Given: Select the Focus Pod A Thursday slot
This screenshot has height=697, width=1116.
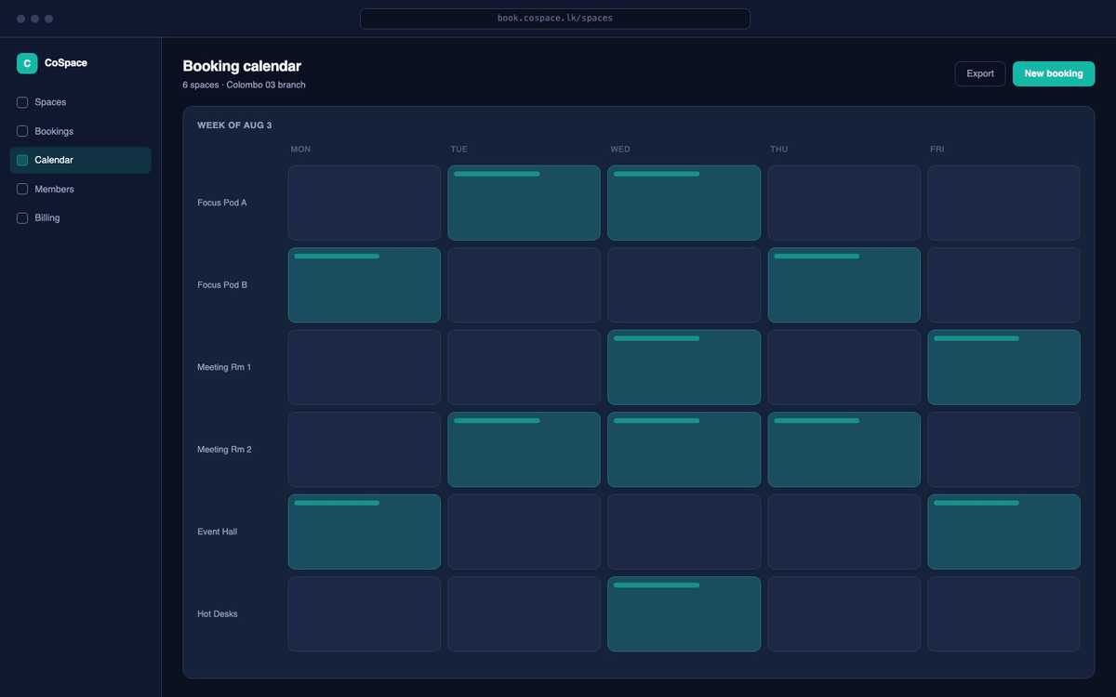Looking at the screenshot, I should (844, 203).
